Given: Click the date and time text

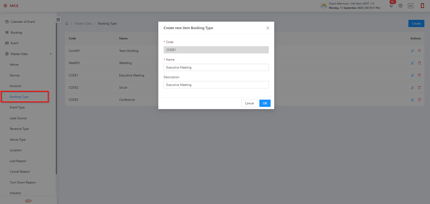Looking at the screenshot, I should coord(355,8).
